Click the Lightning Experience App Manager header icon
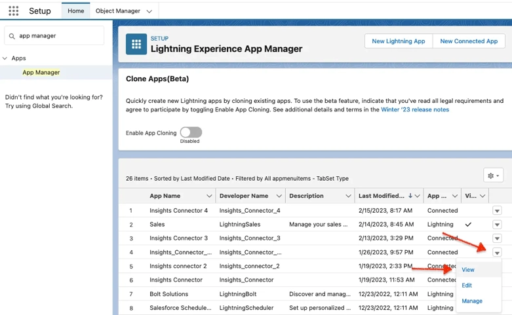512x315 pixels. coord(136,44)
